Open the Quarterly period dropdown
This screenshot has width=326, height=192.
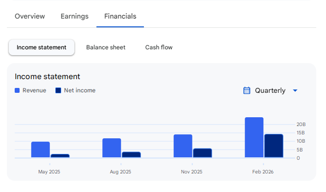pyautogui.click(x=270, y=90)
